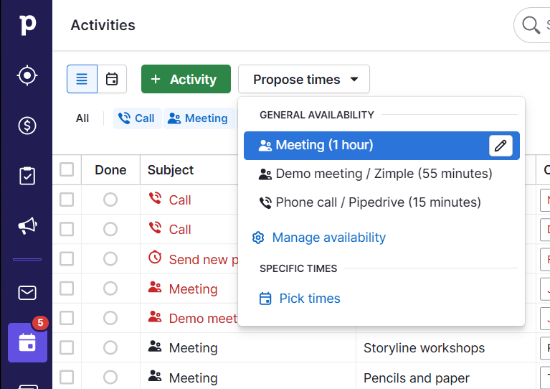The width and height of the screenshot is (550, 389).
Task: Select all activities with header checkbox
Action: click(67, 169)
